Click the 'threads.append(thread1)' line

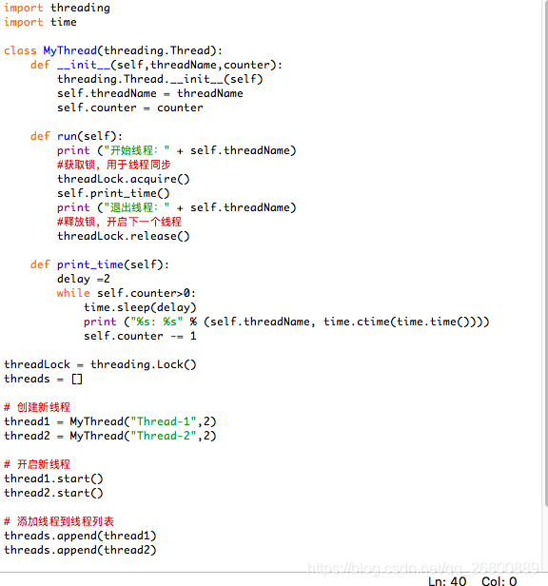tap(80, 536)
